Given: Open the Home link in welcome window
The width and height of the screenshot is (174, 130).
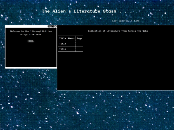Looking at the screenshot, I should click(30, 41).
